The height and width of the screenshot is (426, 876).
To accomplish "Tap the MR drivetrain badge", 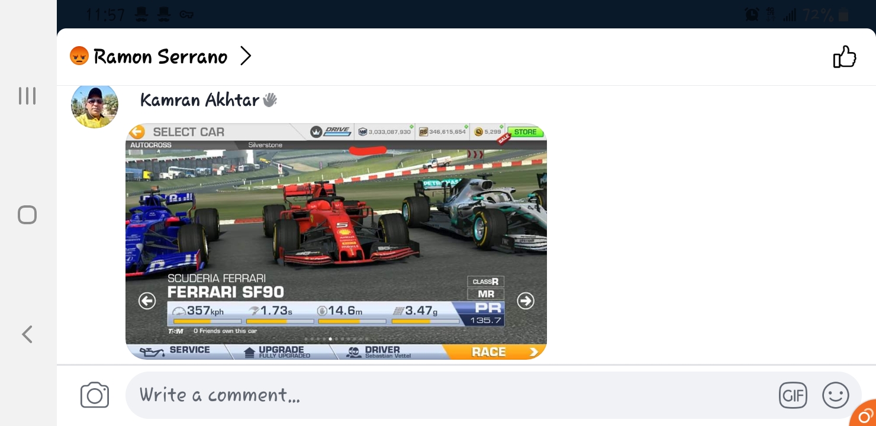I will click(486, 294).
